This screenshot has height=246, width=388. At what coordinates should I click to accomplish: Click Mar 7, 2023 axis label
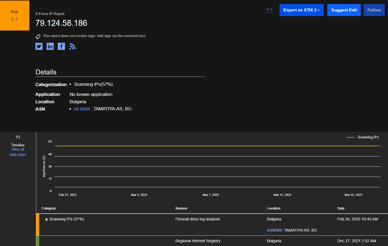tap(211, 195)
